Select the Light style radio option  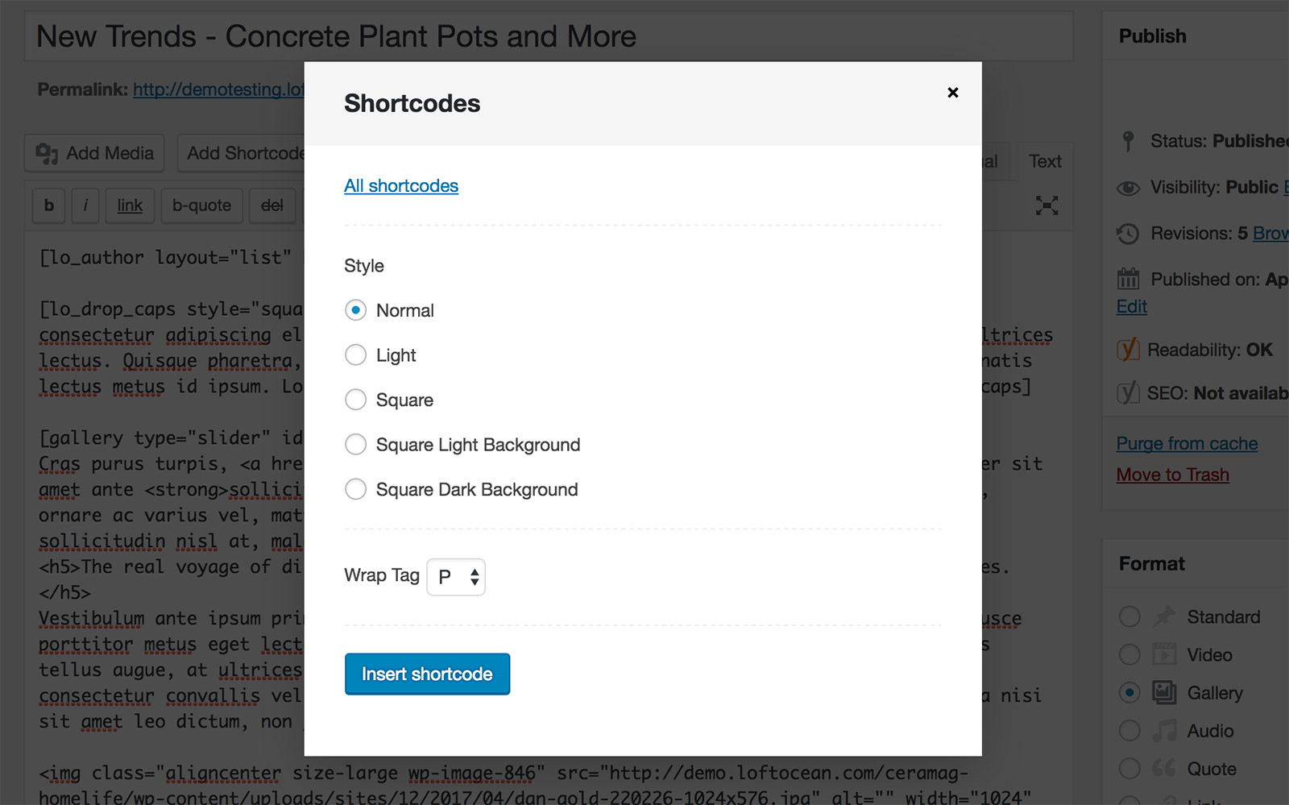tap(355, 355)
